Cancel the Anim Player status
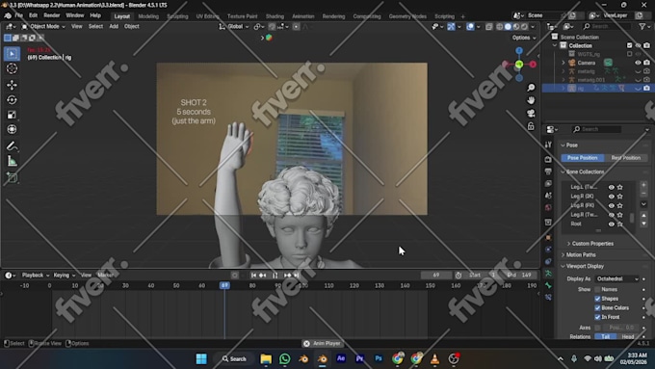This screenshot has width=655, height=369. pos(306,344)
